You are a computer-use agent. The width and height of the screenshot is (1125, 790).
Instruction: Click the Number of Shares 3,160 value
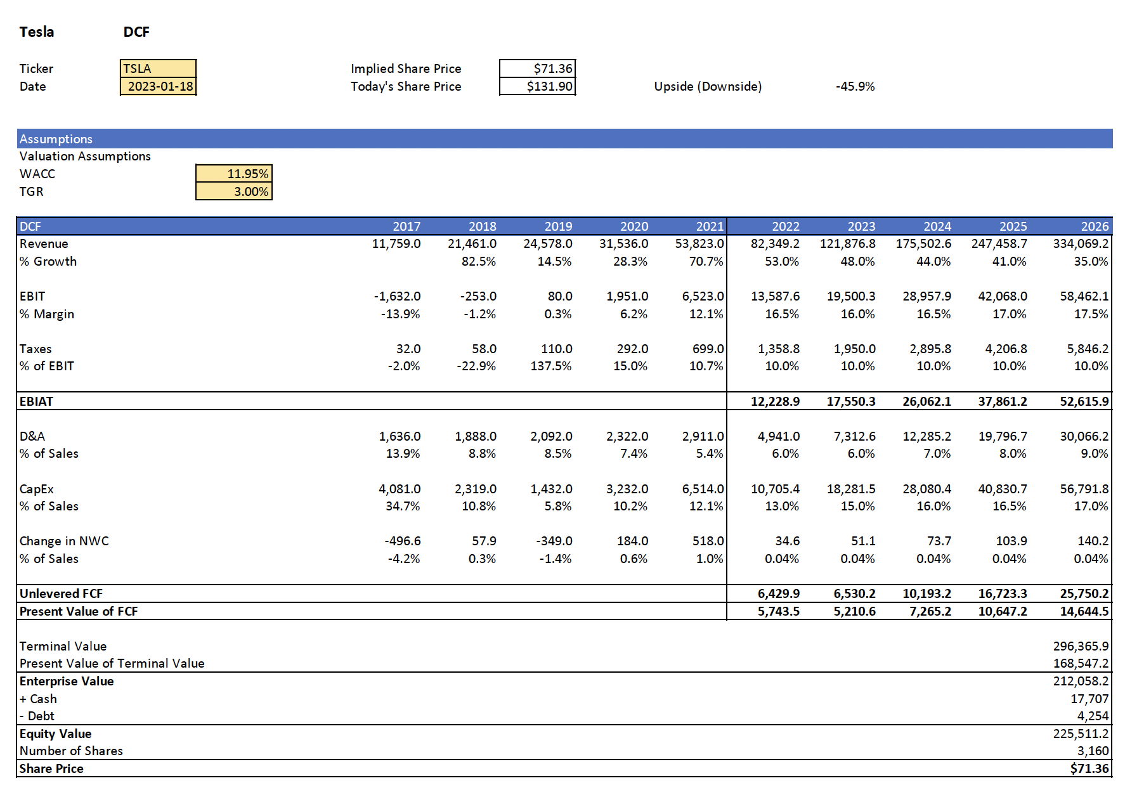coord(1093,751)
